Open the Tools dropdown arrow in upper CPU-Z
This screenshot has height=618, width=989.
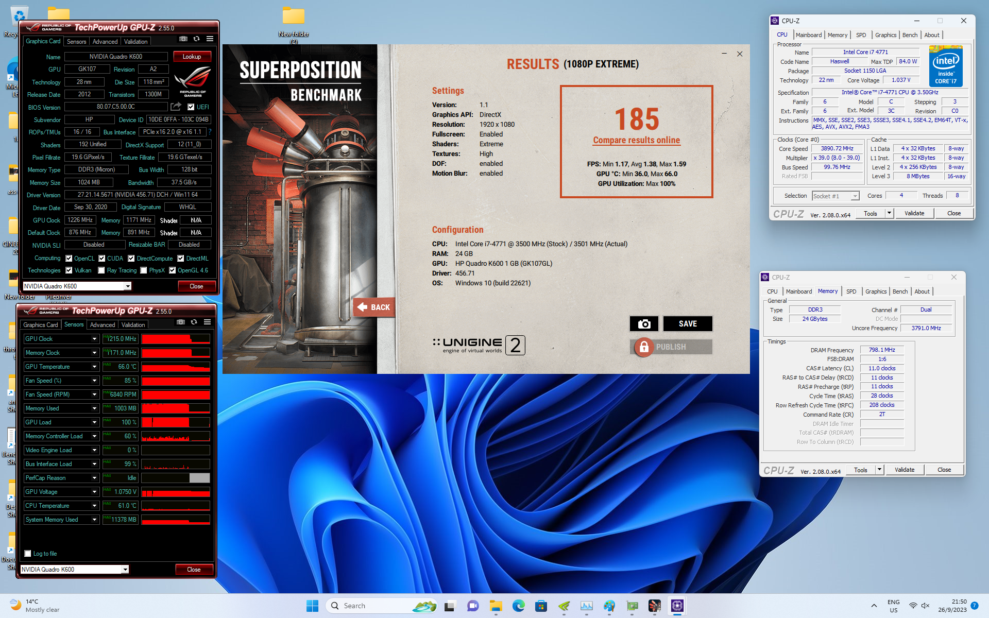[x=889, y=213]
